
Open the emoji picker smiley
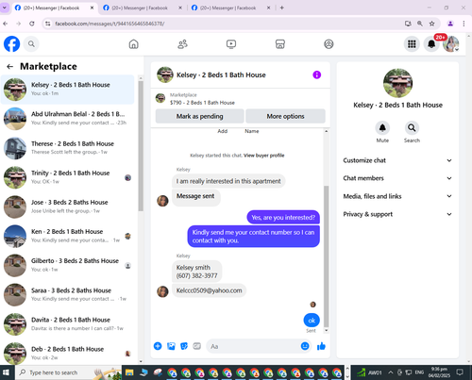tap(305, 346)
